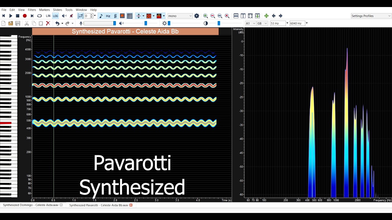Click the zoom out magnifier icon
Viewport: 392px width, 220px height.
coord(213,16)
